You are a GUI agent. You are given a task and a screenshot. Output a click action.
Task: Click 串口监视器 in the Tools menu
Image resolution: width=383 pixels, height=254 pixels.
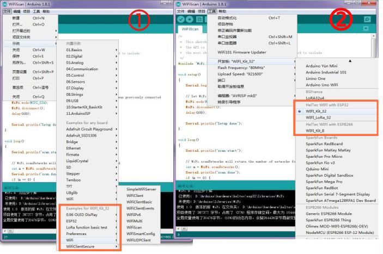228,37
